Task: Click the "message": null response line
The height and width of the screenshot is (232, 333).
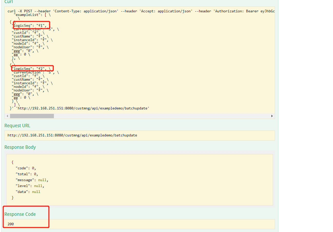Action: click(32, 180)
